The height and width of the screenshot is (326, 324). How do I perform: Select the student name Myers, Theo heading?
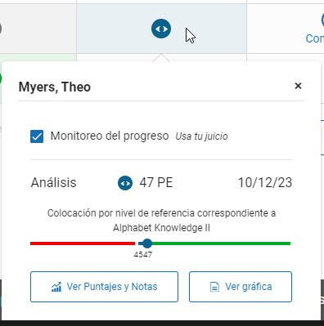pyautogui.click(x=55, y=87)
